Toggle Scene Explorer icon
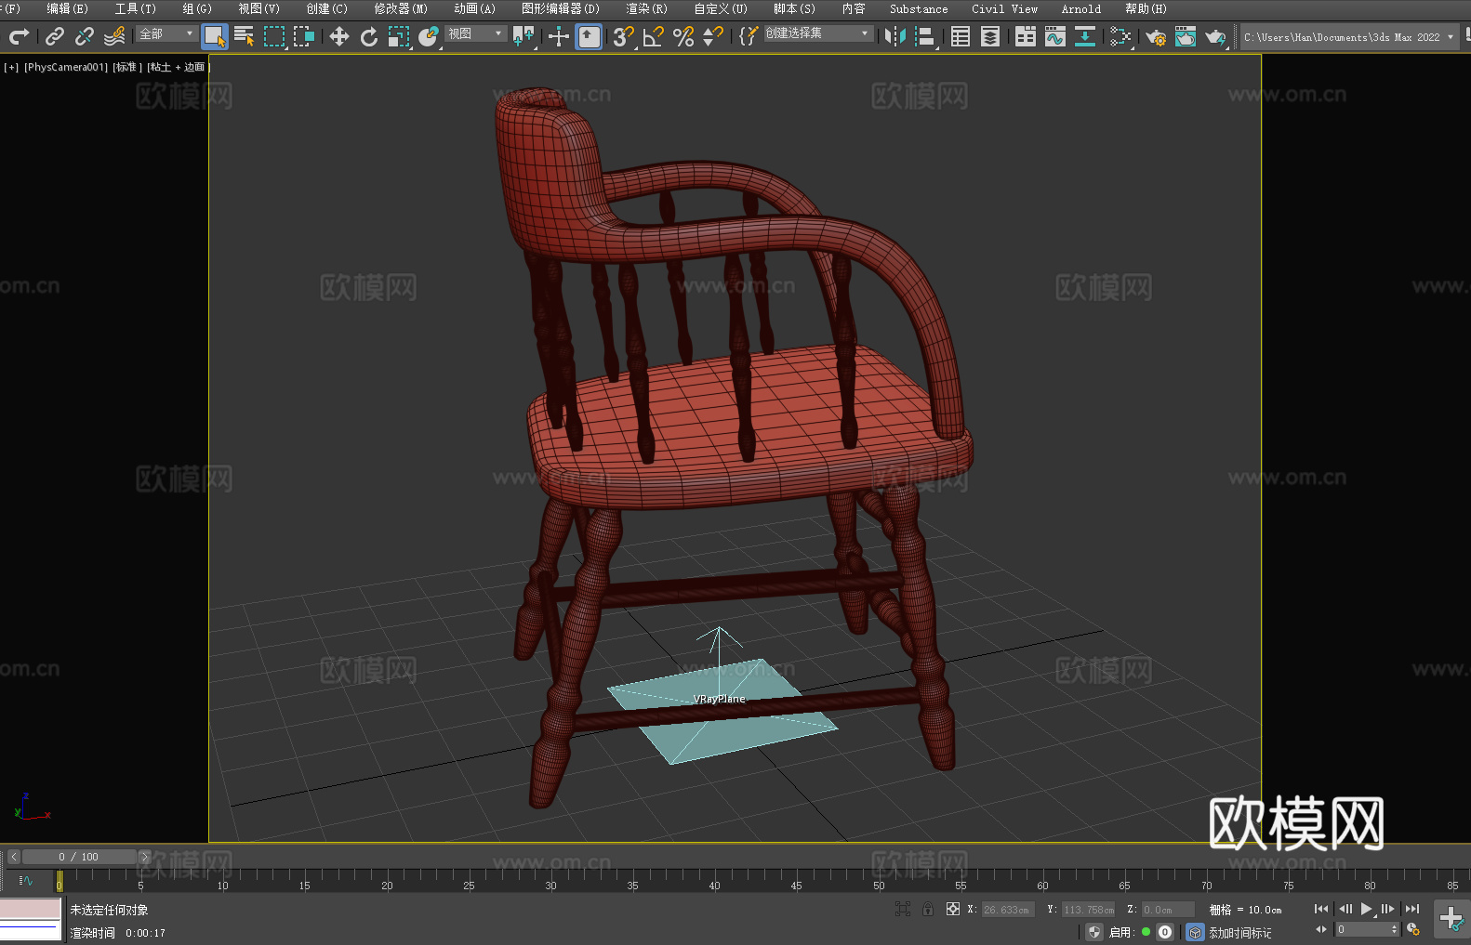Screen dimensions: 1471x945 pyautogui.click(x=961, y=36)
